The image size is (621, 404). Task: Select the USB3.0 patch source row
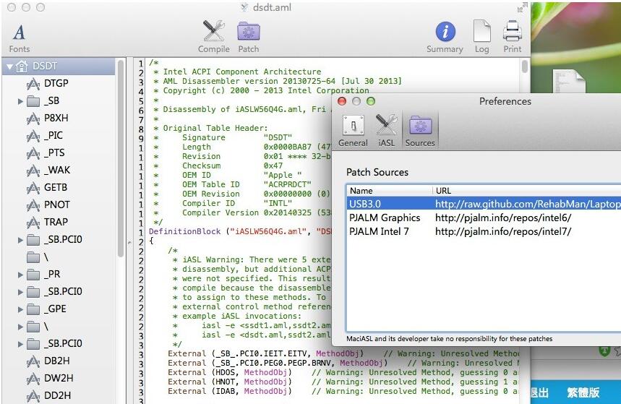pyautogui.click(x=367, y=204)
